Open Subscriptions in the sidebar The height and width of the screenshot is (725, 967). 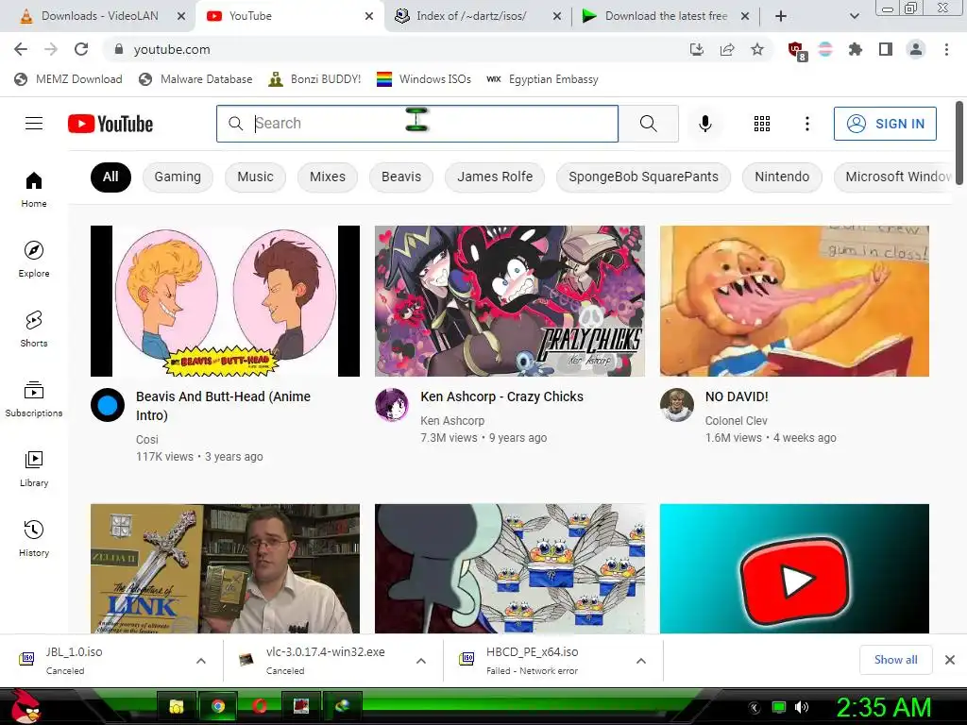pos(34,399)
